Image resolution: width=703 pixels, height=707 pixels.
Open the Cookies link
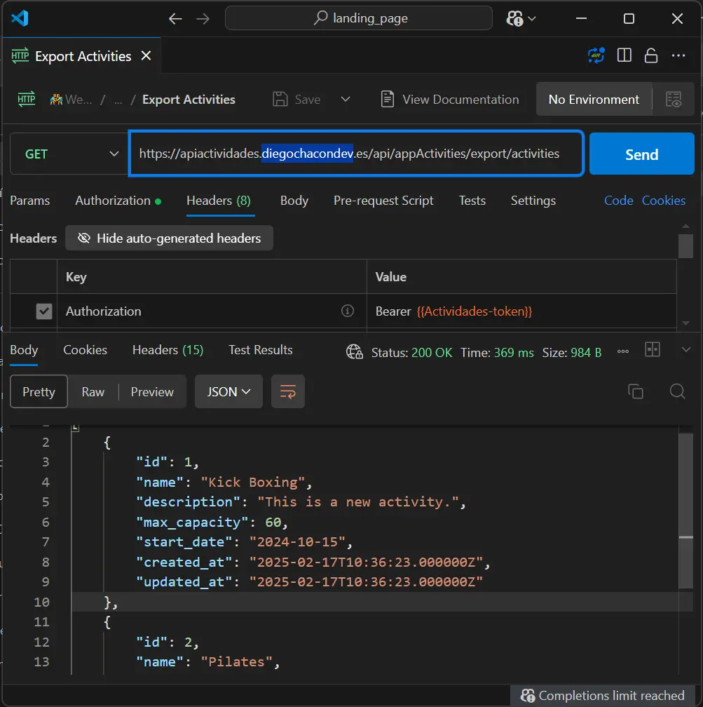[663, 201]
